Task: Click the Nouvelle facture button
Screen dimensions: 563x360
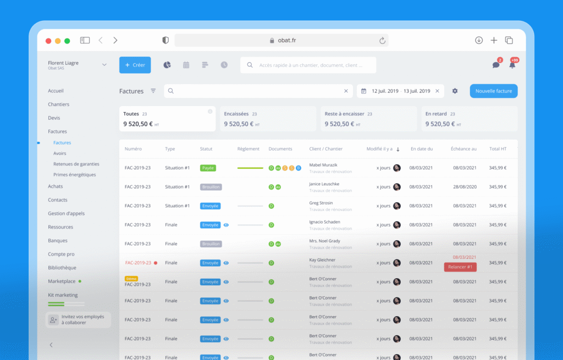Action: [493, 91]
